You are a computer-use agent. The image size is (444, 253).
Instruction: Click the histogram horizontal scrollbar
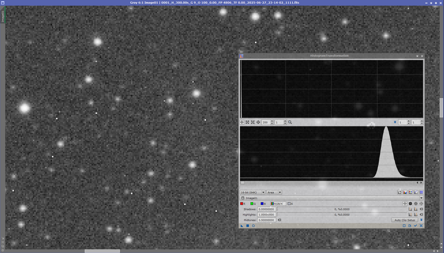coord(332,183)
